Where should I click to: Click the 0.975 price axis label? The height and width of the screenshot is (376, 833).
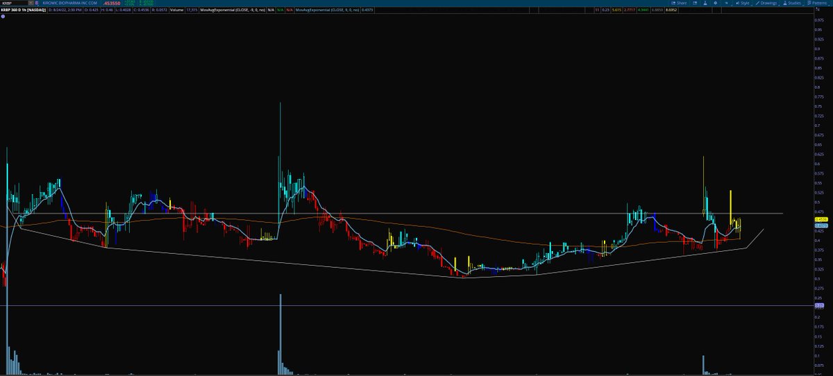coord(820,20)
